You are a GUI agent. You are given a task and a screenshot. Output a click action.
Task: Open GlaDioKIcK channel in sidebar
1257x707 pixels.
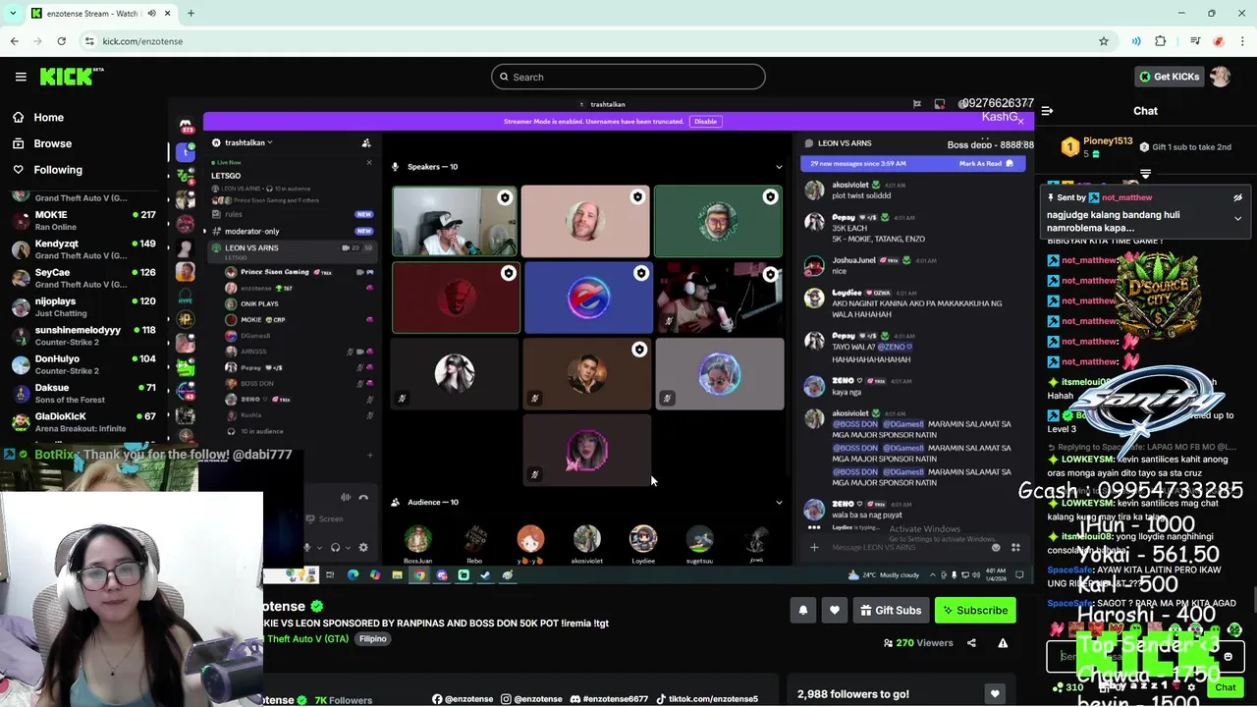83,422
